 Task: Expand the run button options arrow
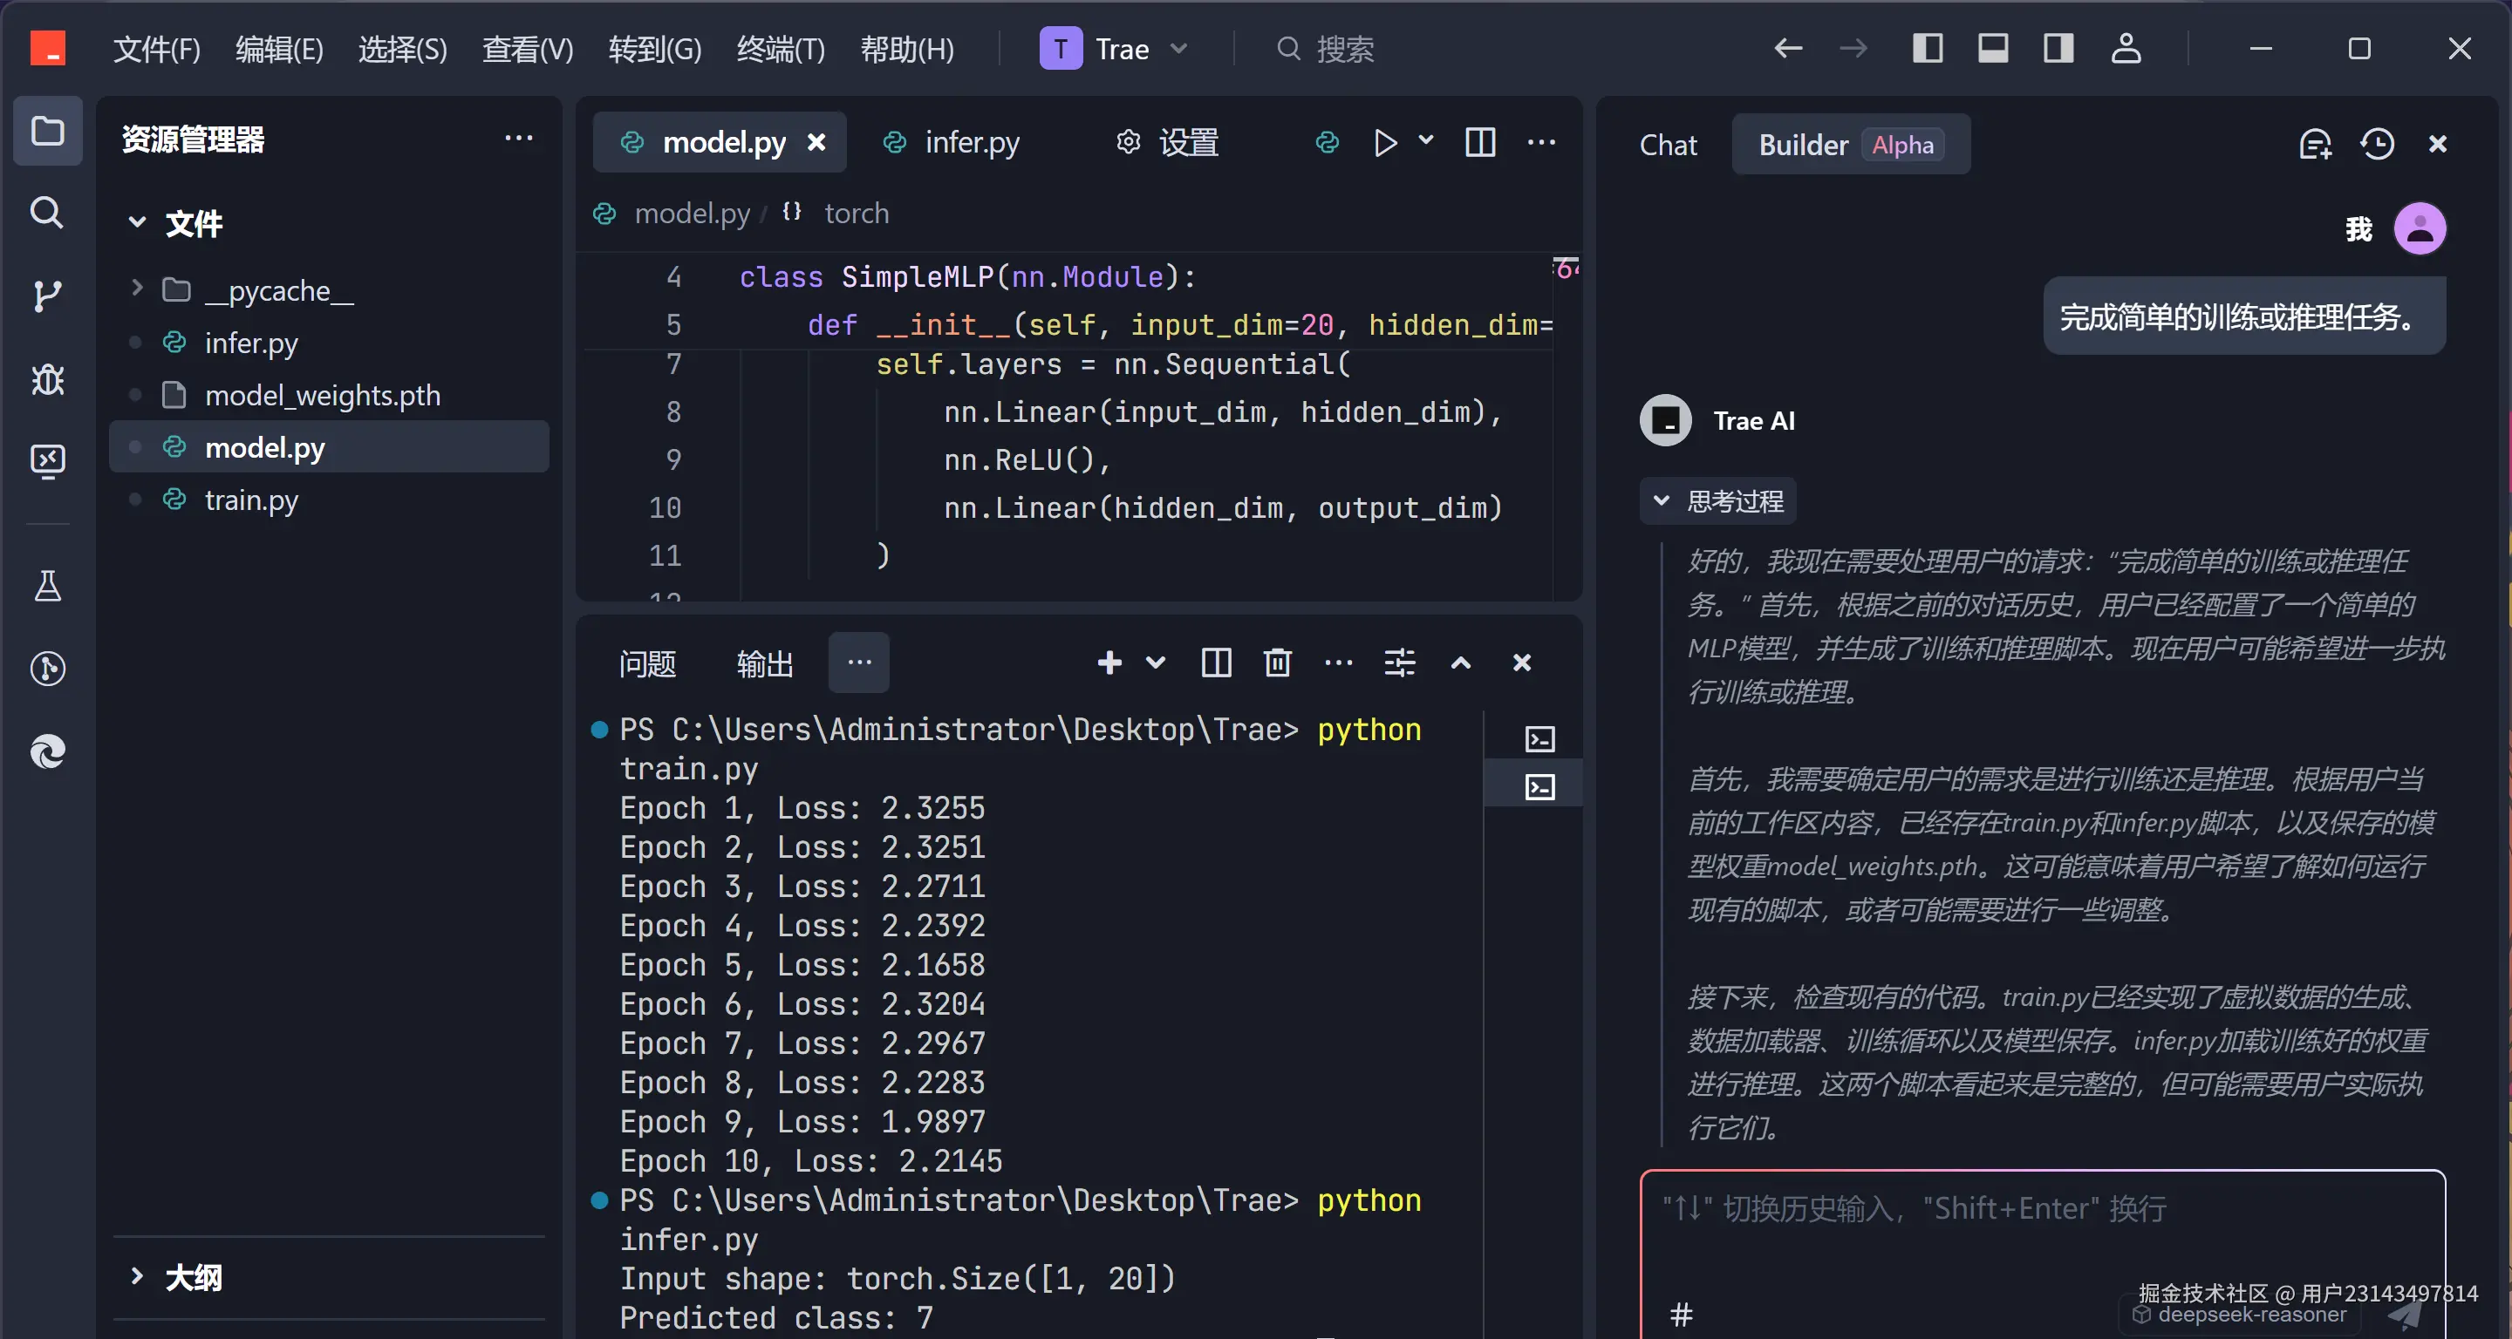click(1427, 143)
